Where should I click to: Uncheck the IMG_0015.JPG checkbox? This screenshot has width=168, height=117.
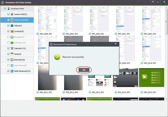[x=142, y=92]
